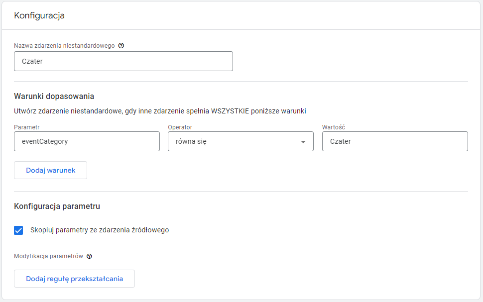Image resolution: width=483 pixels, height=302 pixels.
Task: Select the Konfiguracja panel heading
Action: [x=39, y=15]
